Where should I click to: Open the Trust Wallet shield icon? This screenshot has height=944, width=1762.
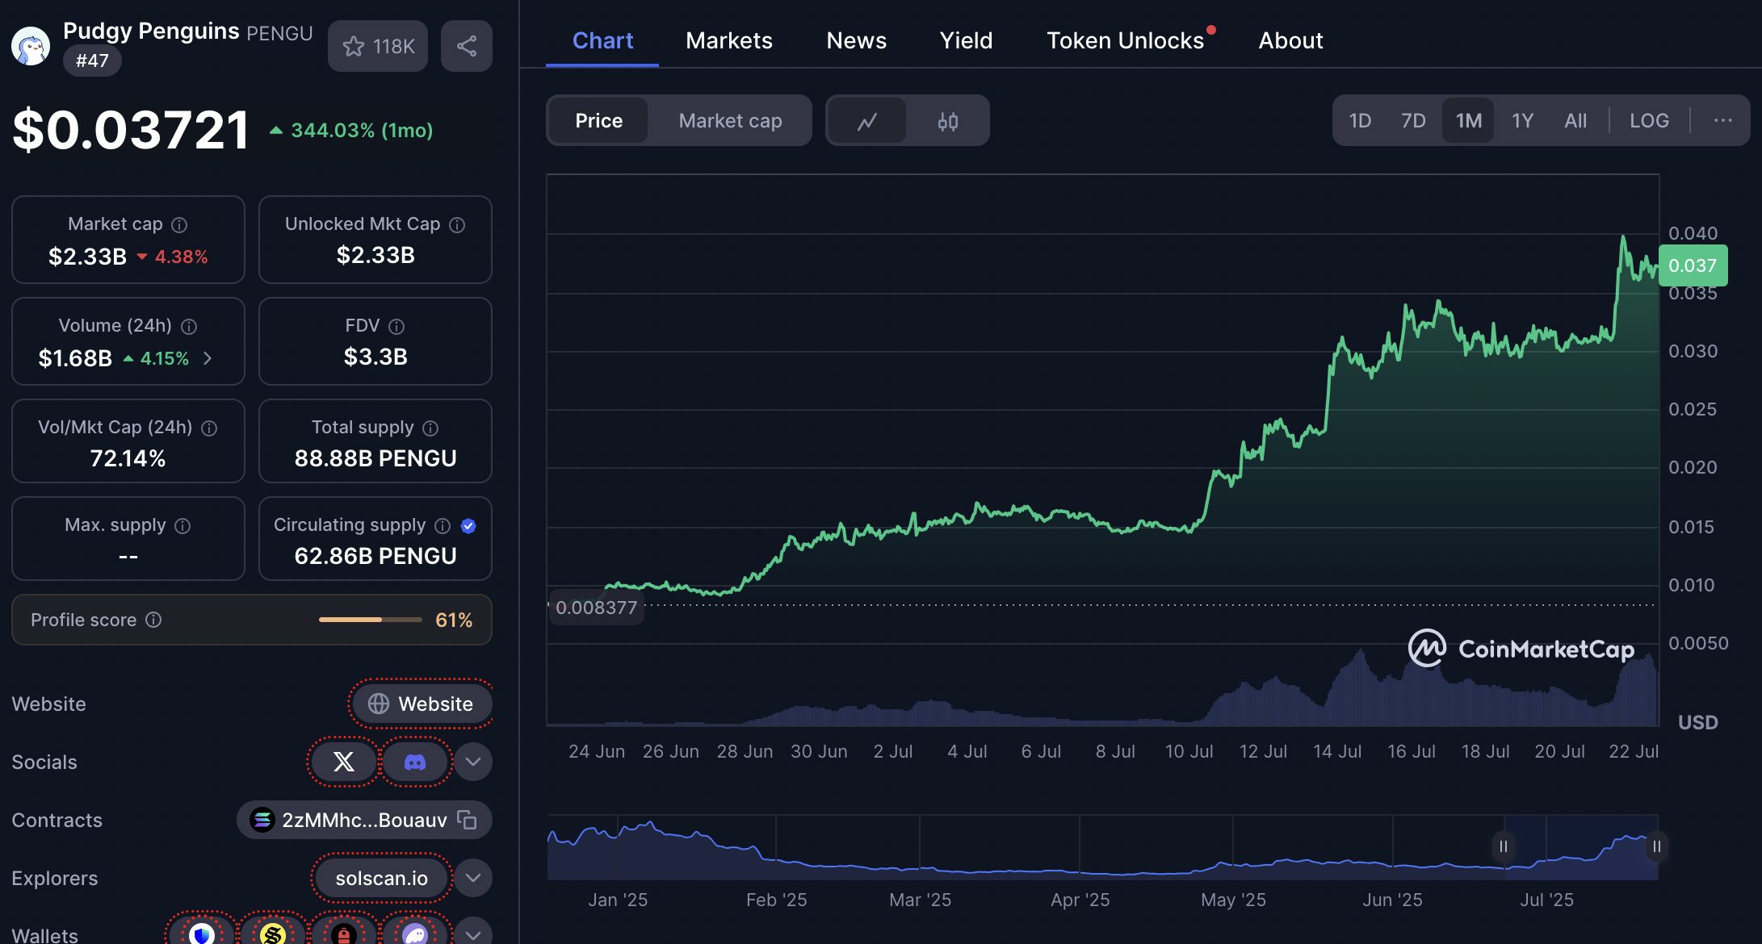(201, 934)
